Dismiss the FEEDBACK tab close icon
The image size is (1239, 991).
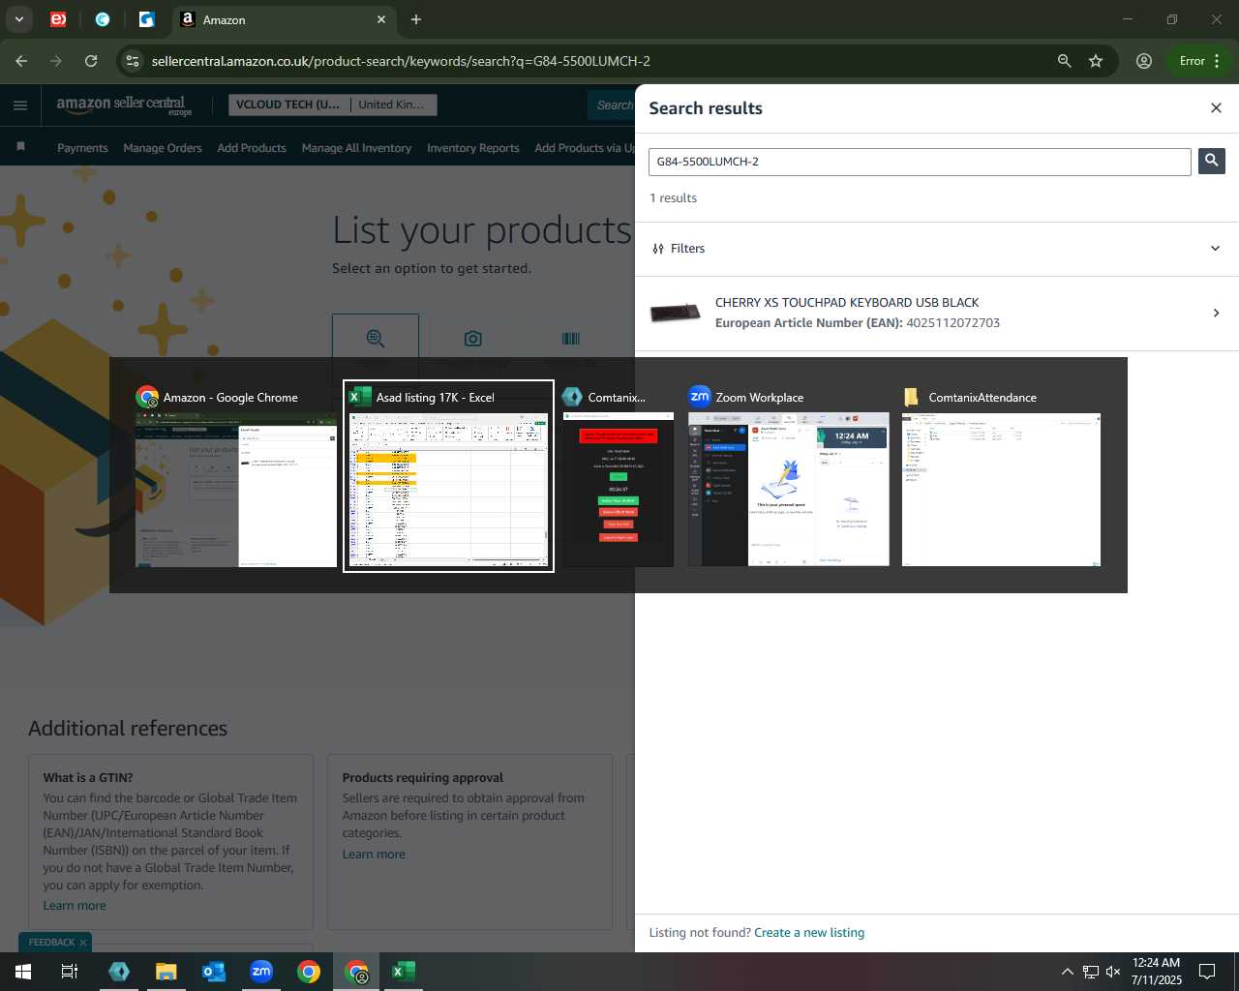tap(83, 943)
